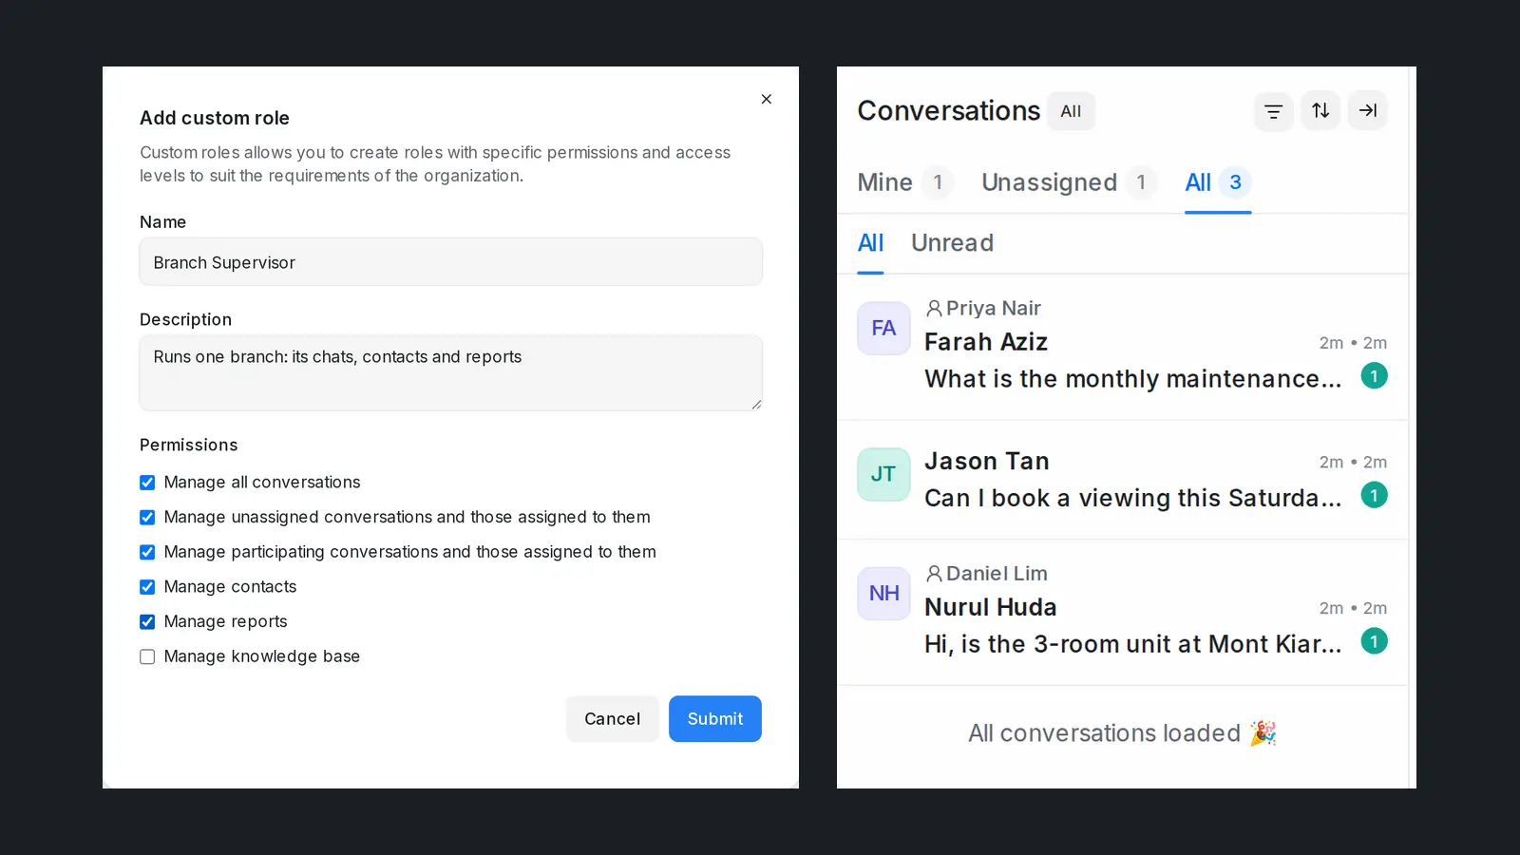Open Nurul Huda's conversation
Viewport: 1520px width, 855px height.
1122,613
